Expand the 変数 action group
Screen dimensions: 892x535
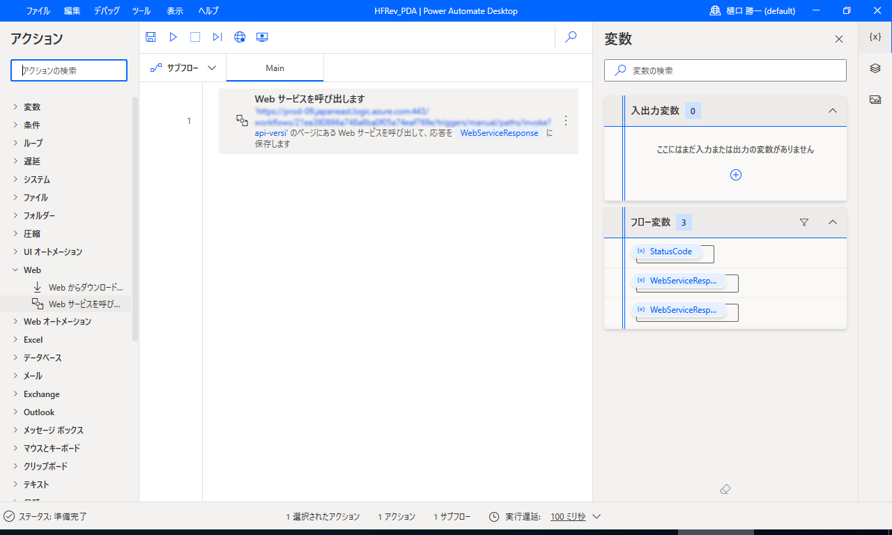click(x=16, y=107)
